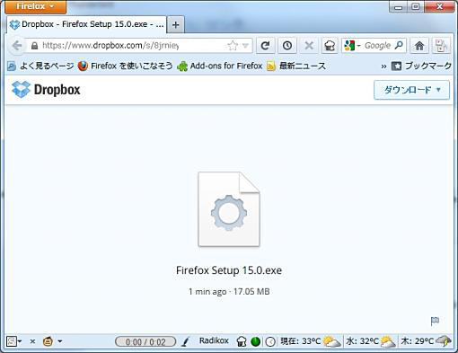Click the report flag icon
This screenshot has width=458, height=353.
(435, 322)
